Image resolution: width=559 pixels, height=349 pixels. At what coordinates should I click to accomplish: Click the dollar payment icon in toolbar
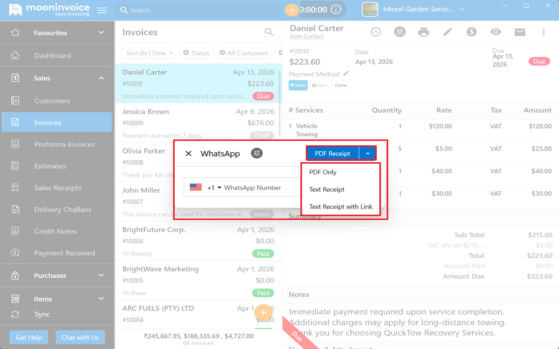tap(471, 32)
